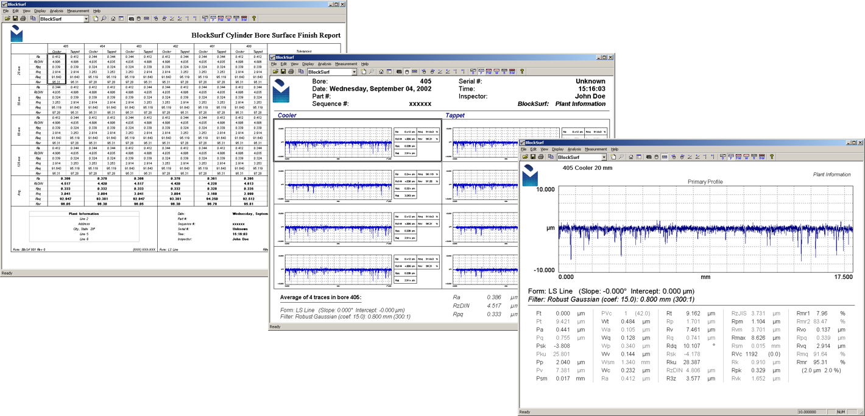RW filter icon in the Primary Profile window

(761, 157)
